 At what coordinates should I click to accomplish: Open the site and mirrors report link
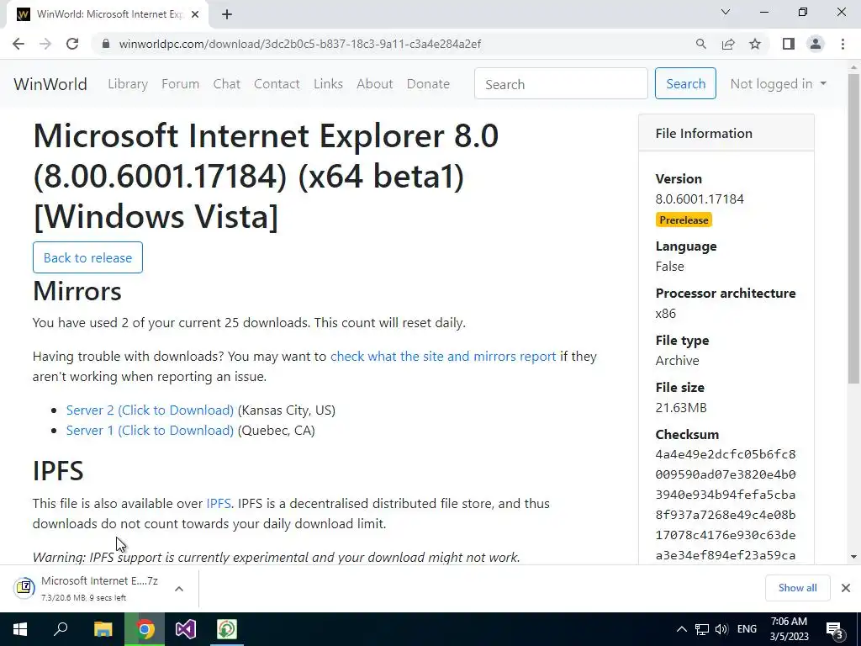pyautogui.click(x=443, y=357)
